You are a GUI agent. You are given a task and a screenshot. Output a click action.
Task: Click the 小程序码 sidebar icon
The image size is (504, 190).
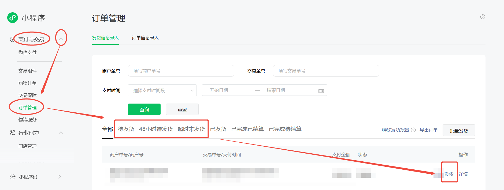(12, 177)
